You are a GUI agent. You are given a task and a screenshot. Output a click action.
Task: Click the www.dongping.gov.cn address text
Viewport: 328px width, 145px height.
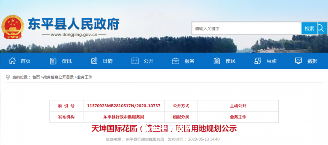(x=74, y=35)
